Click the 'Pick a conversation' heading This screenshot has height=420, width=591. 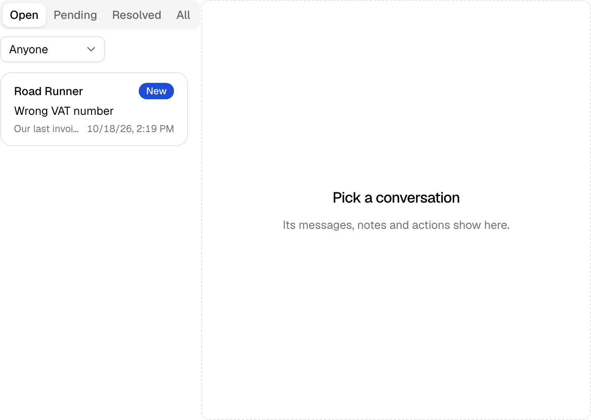pos(396,198)
